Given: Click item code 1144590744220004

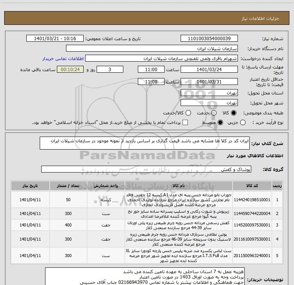Looking at the screenshot, I should pos(252,213).
